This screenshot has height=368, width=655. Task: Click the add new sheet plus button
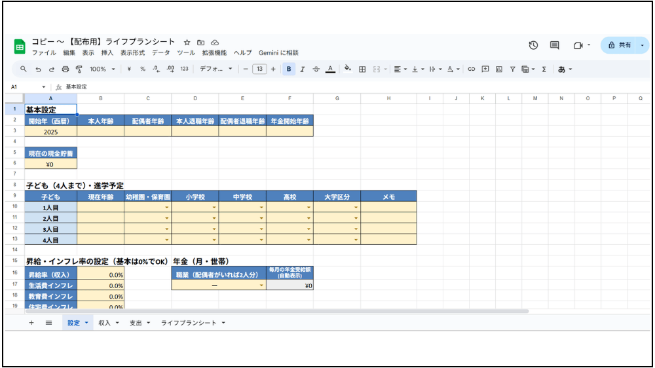click(x=31, y=323)
